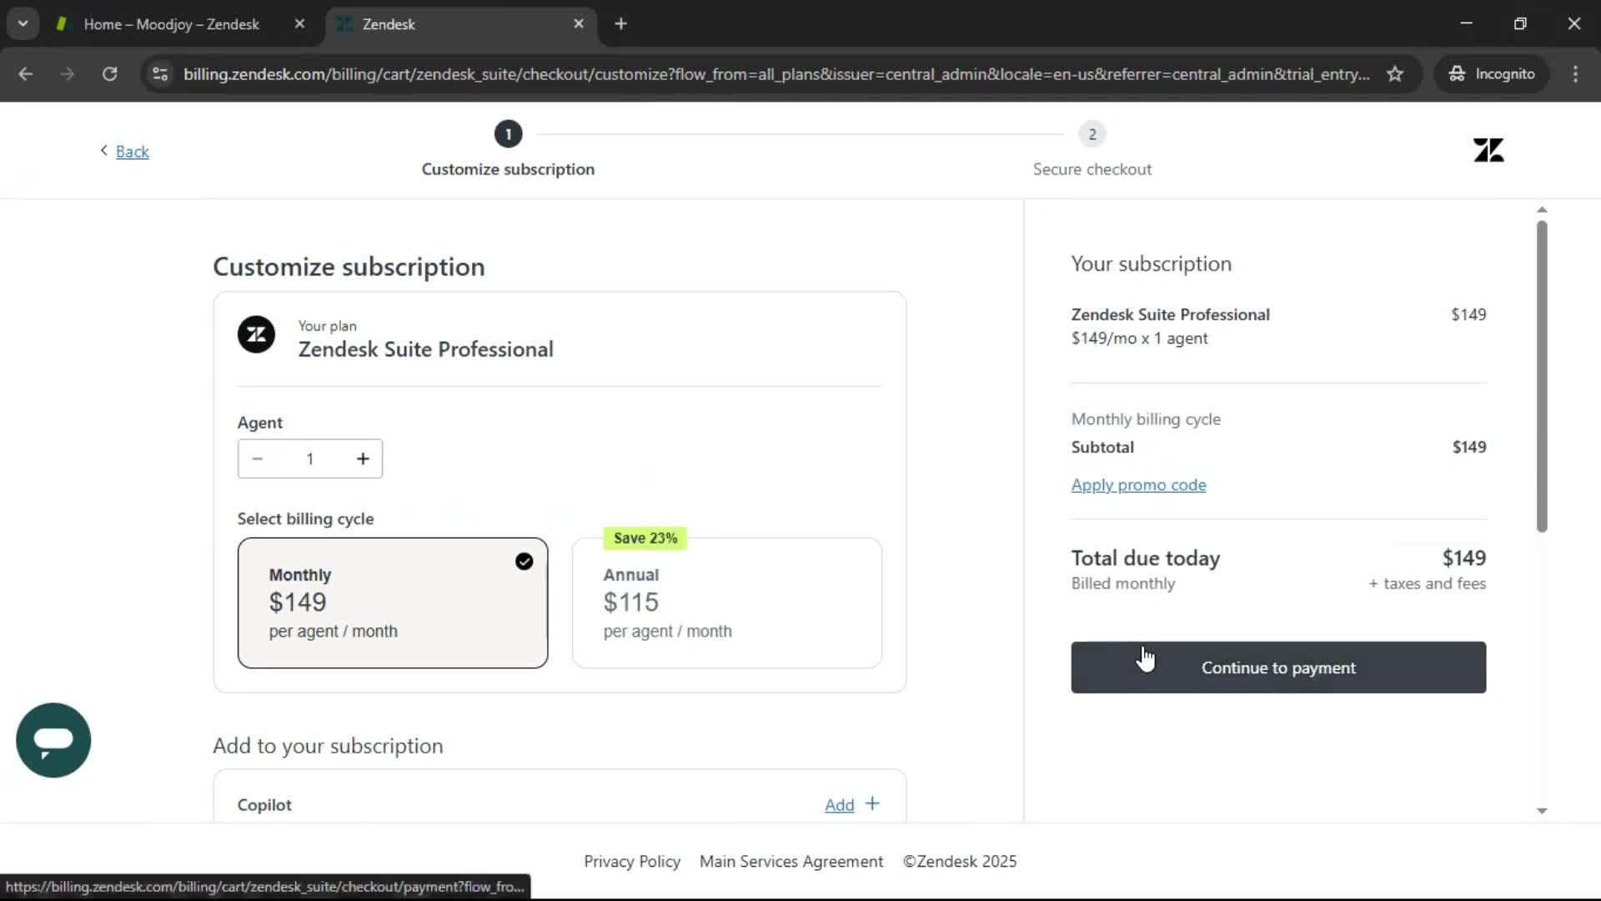The width and height of the screenshot is (1601, 901).
Task: Open site information icon in address bar
Action: (x=160, y=73)
